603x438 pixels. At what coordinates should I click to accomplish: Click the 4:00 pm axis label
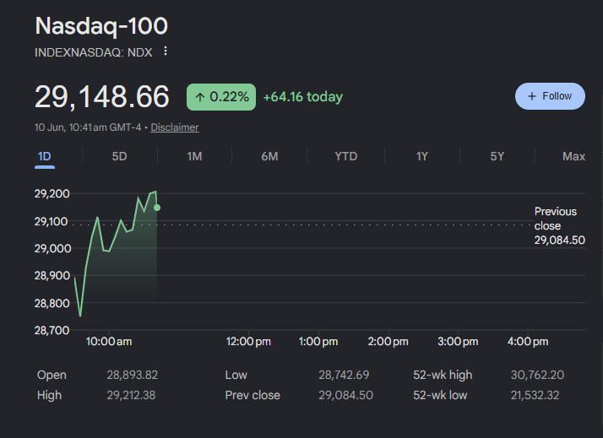(528, 342)
